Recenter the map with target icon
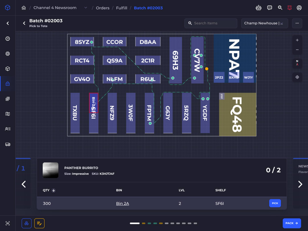The height and width of the screenshot is (231, 308). click(x=297, y=77)
